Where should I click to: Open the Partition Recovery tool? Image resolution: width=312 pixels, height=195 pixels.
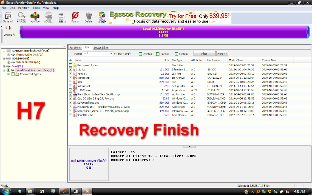tap(21, 17)
